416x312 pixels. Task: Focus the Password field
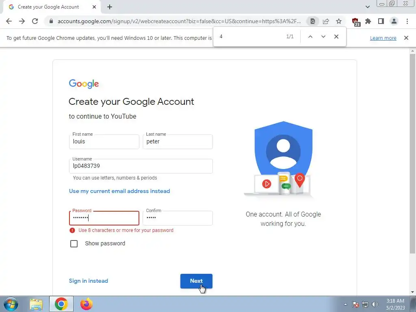tap(104, 218)
